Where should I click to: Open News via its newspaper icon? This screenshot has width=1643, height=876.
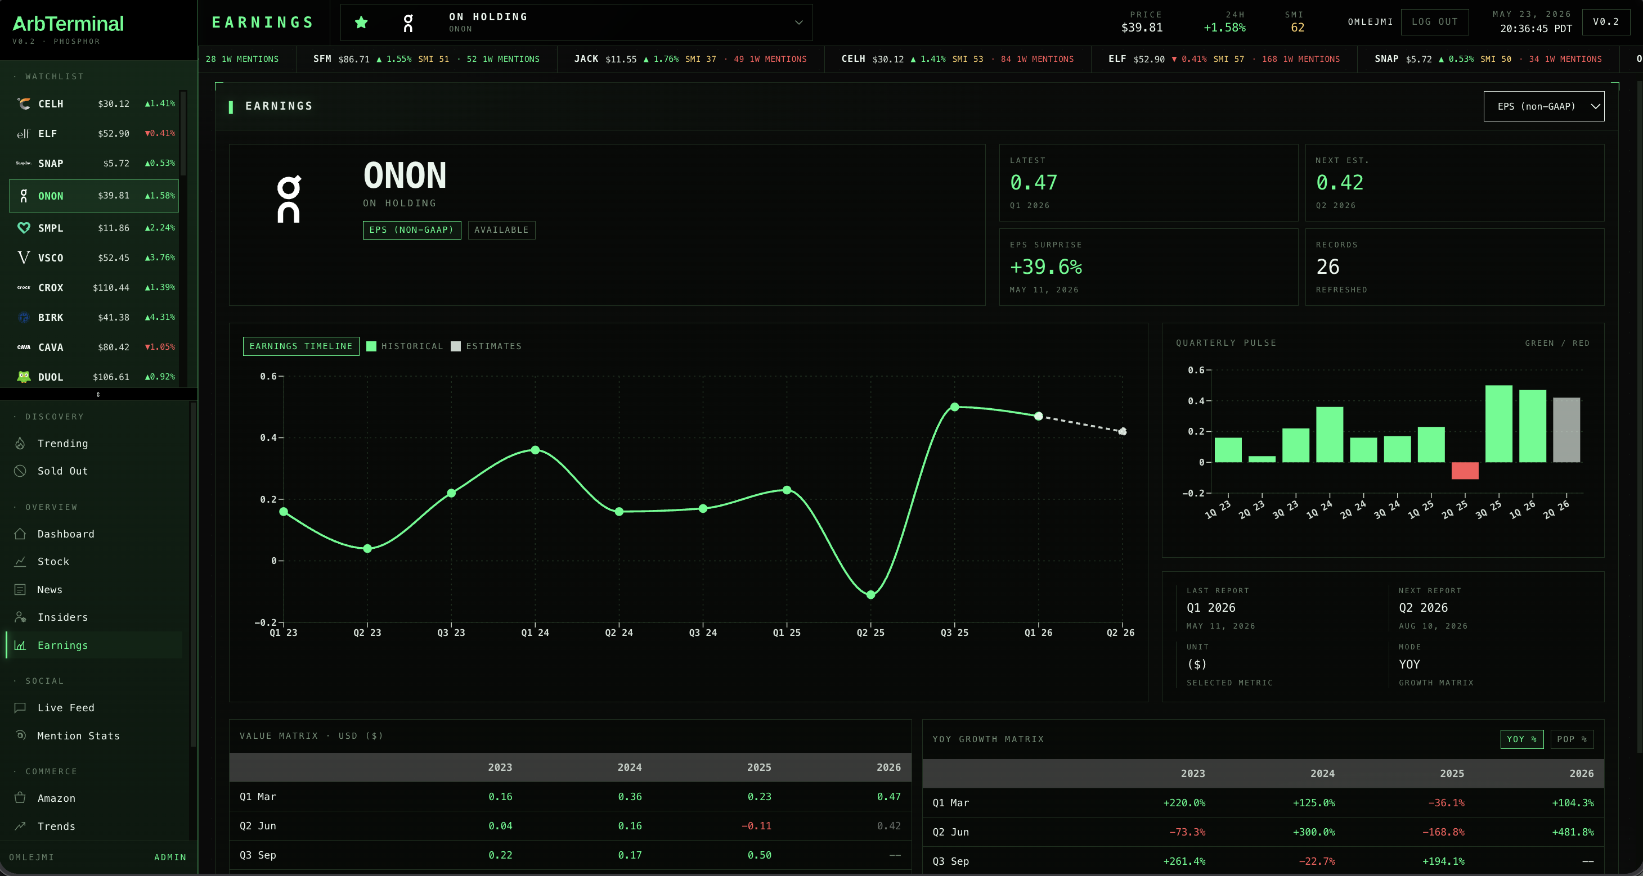coord(20,589)
